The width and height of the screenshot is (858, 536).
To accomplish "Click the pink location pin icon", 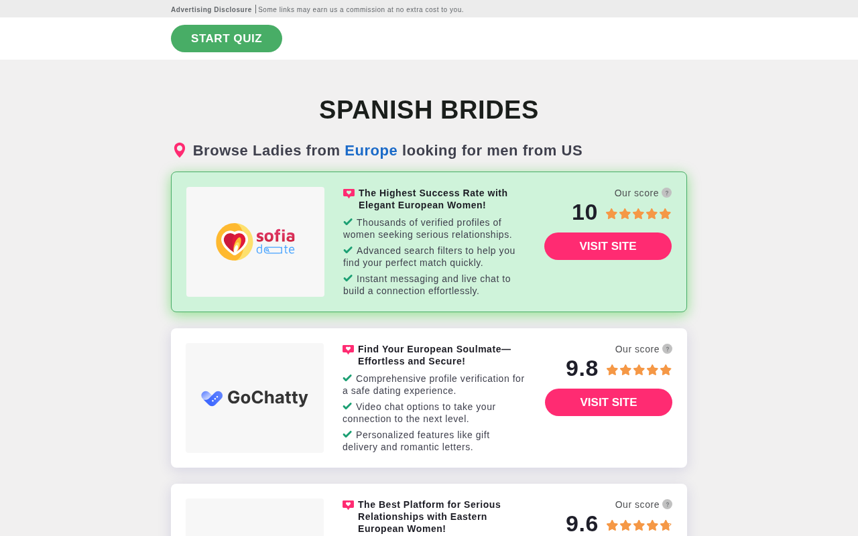I will click(180, 150).
